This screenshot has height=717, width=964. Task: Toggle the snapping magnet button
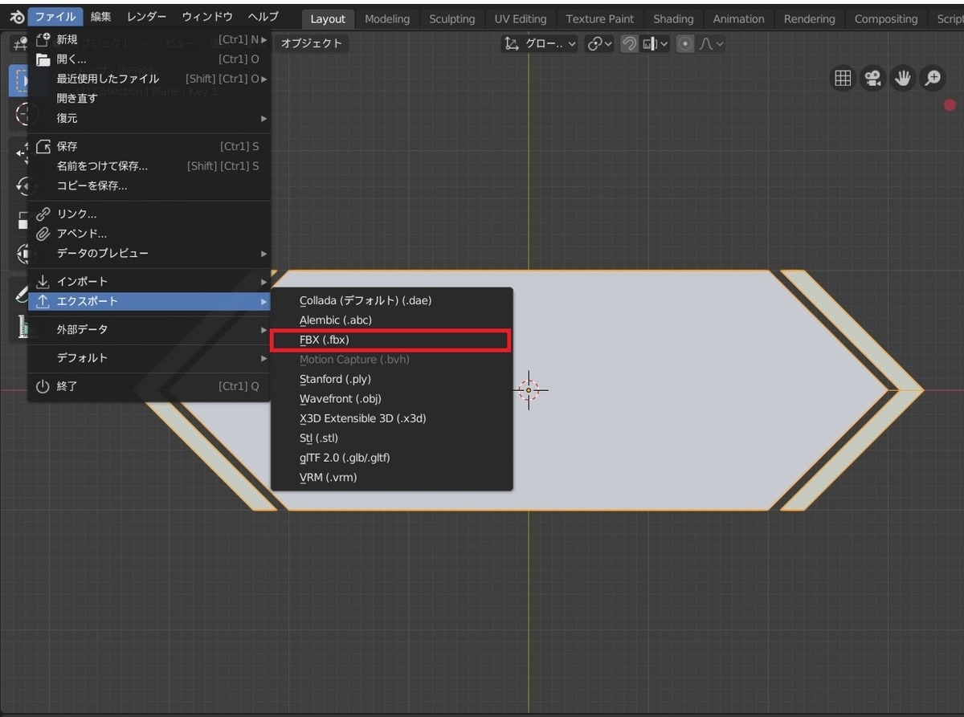(630, 44)
